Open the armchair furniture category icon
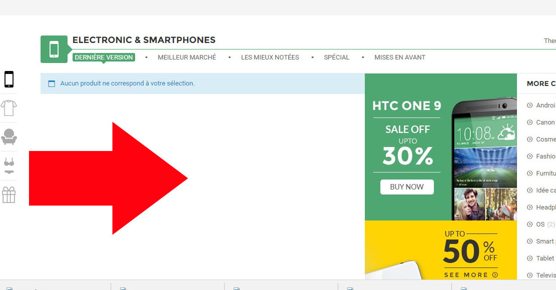 9,136
